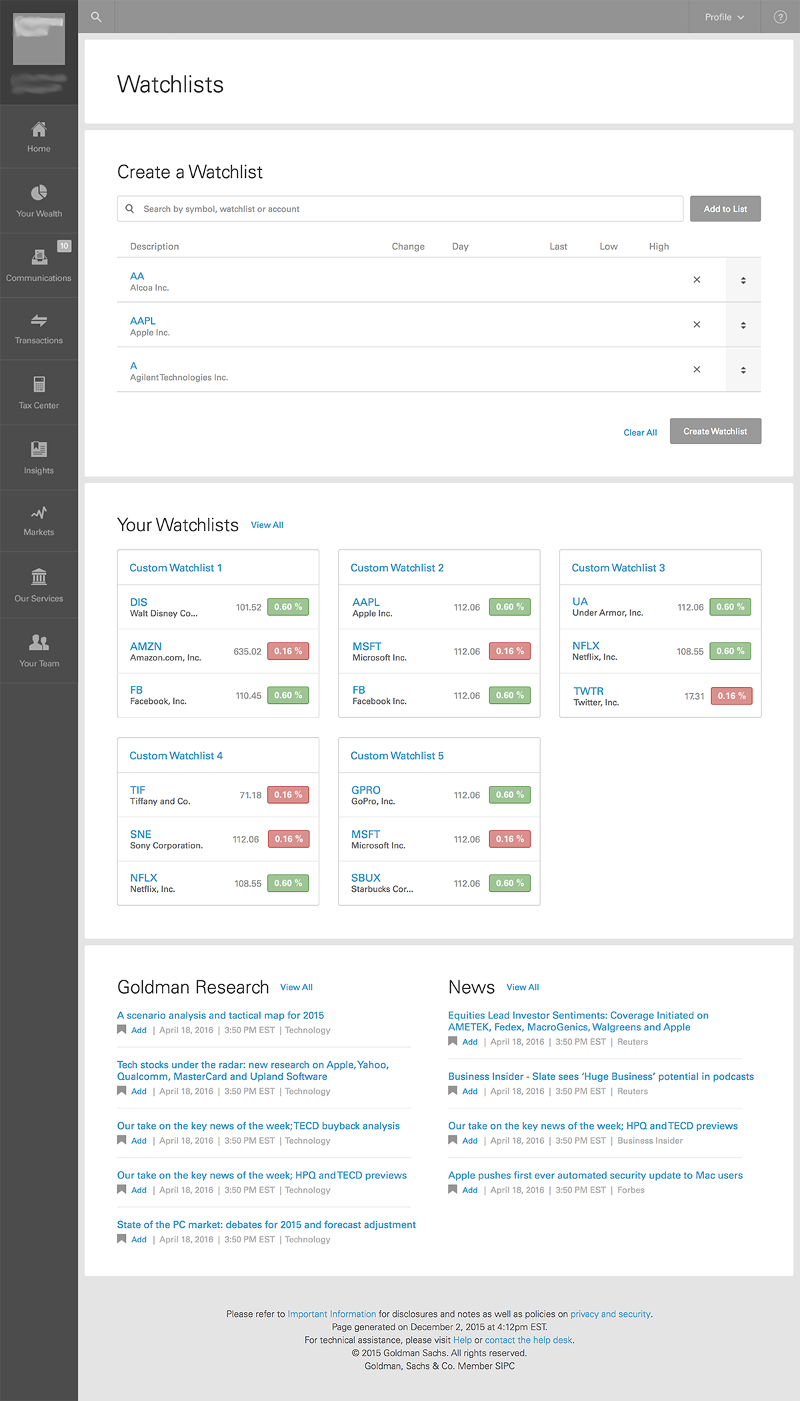Bookmark icon for Equities Lead Investor article
The width and height of the screenshot is (800, 1401).
click(453, 1042)
